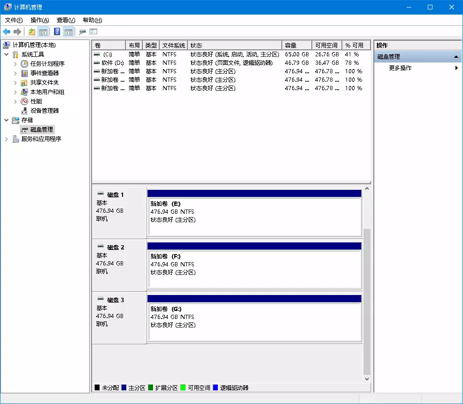
Task: Click the 磁盘 1 disk icon
Action: [x=100, y=194]
